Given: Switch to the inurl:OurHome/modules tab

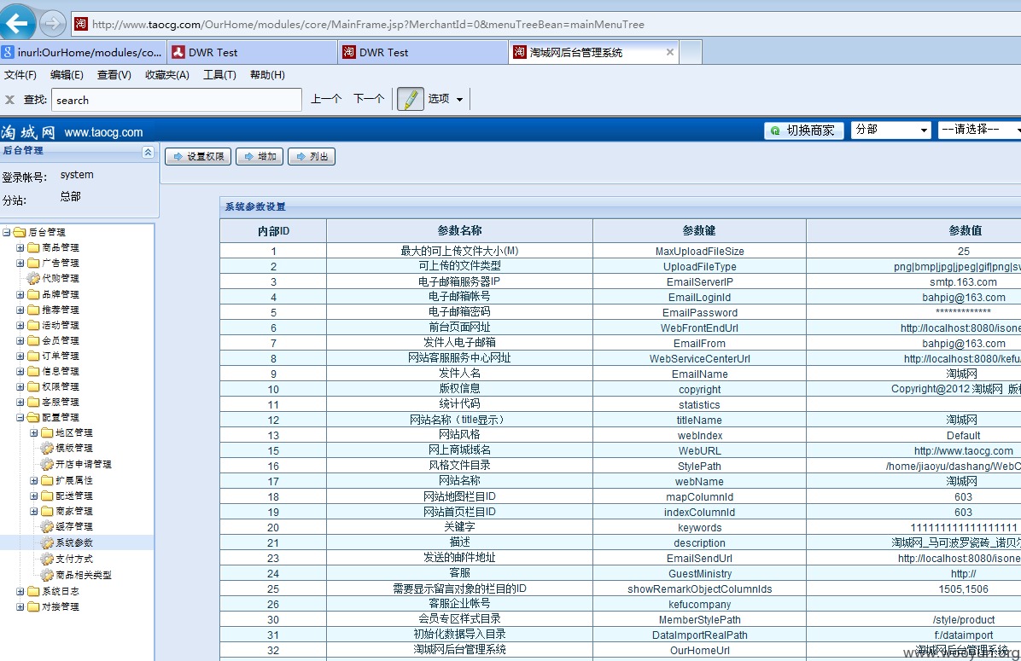Looking at the screenshot, I should click(x=83, y=52).
